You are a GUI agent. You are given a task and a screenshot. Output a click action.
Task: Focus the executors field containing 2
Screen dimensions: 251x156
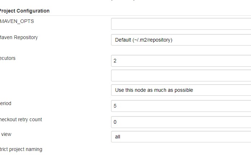[x=180, y=61]
